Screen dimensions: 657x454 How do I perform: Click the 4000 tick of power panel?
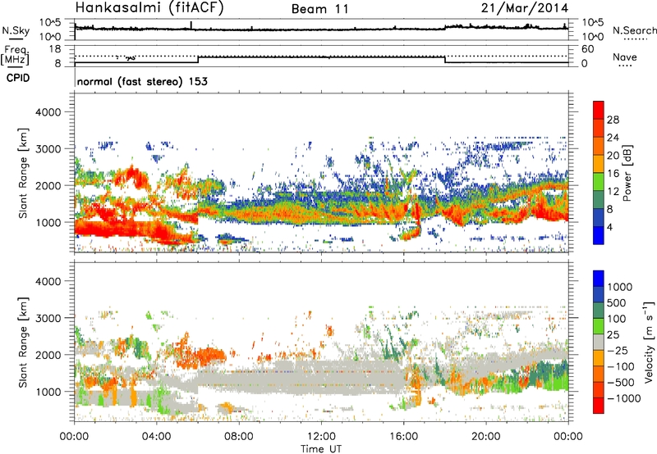tap(48, 112)
